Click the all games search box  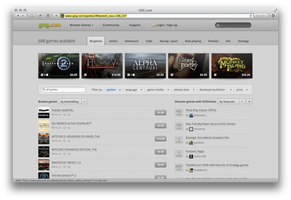(63, 90)
